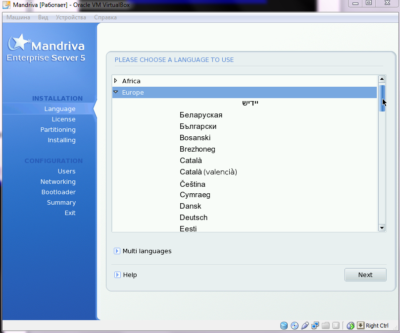Click the USB devices status icon
Viewport: 400px width, 333px height.
click(x=305, y=326)
